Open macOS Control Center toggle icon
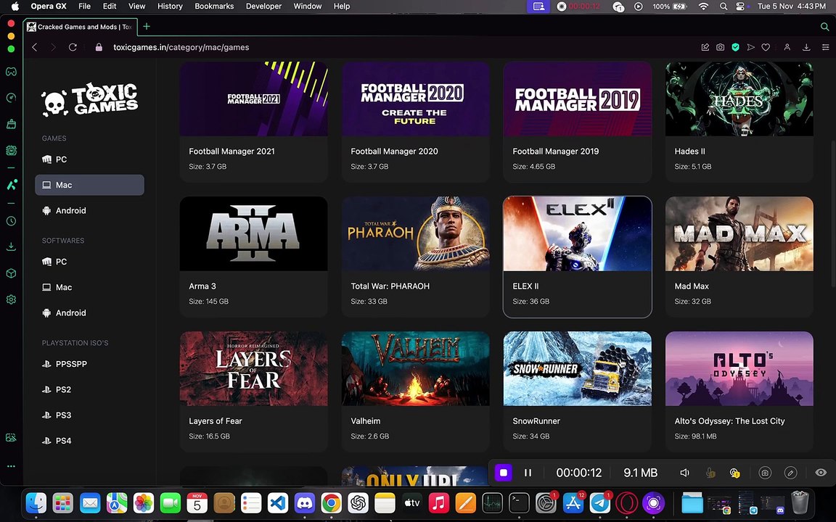The height and width of the screenshot is (522, 836). [740, 7]
